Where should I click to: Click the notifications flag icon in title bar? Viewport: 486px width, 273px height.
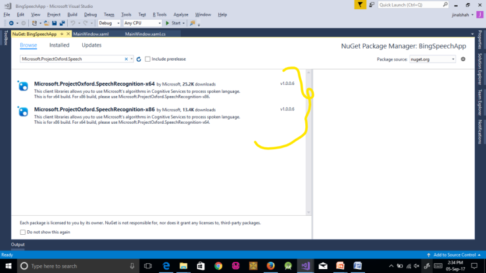(359, 5)
